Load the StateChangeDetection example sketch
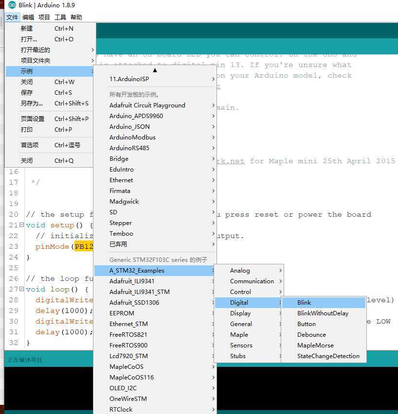 [324, 356]
